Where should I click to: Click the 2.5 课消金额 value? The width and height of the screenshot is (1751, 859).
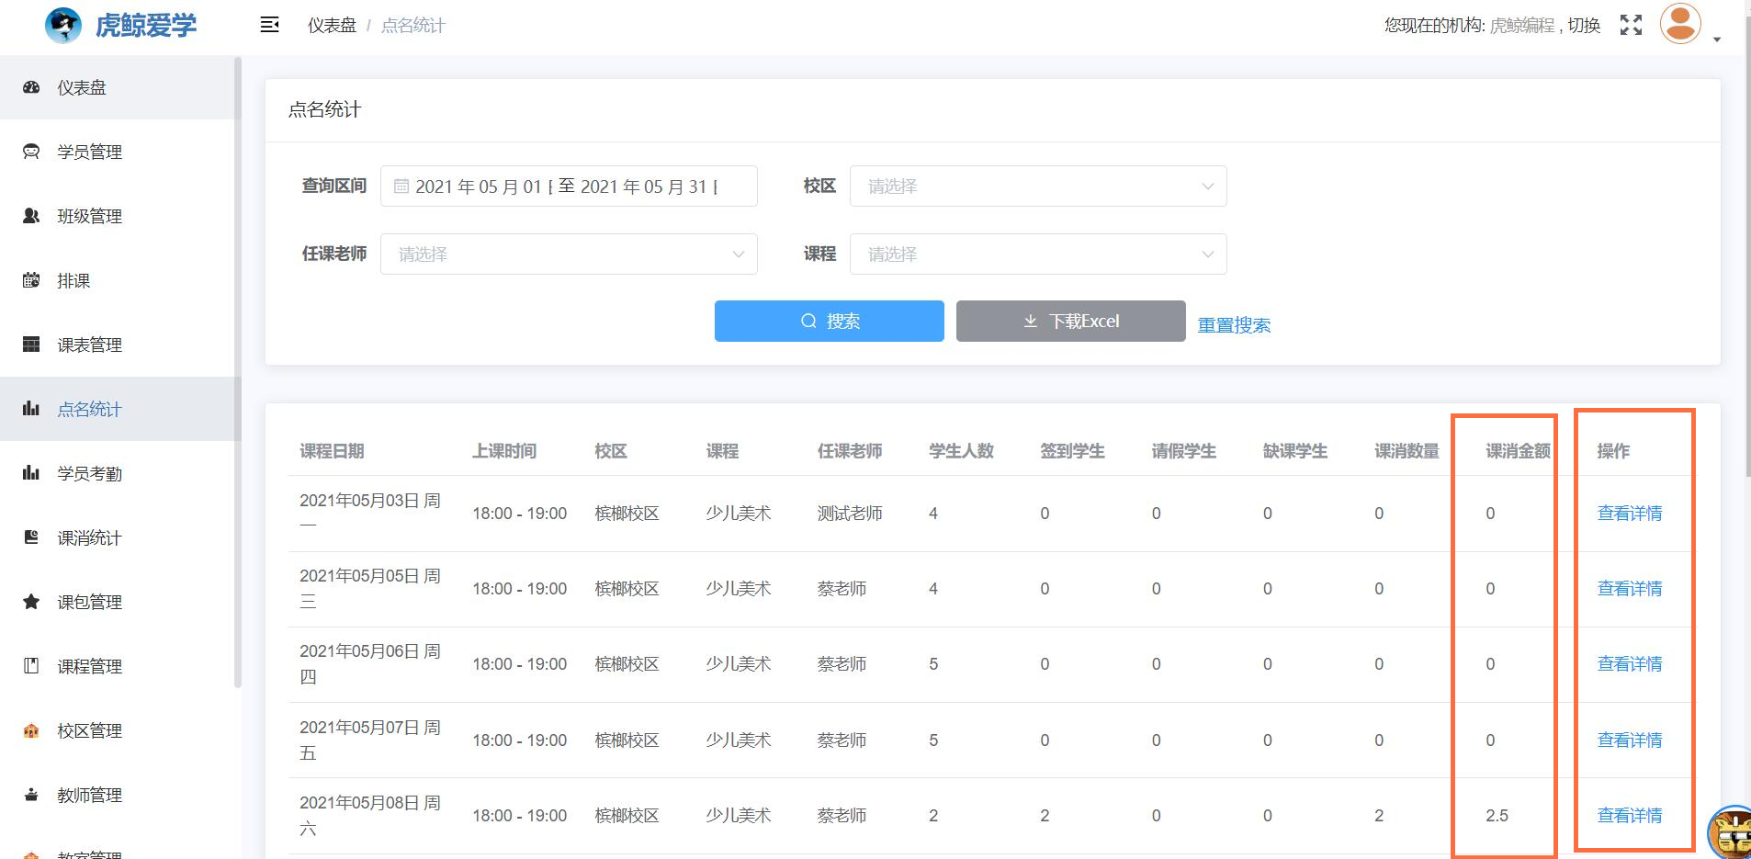pyautogui.click(x=1497, y=816)
